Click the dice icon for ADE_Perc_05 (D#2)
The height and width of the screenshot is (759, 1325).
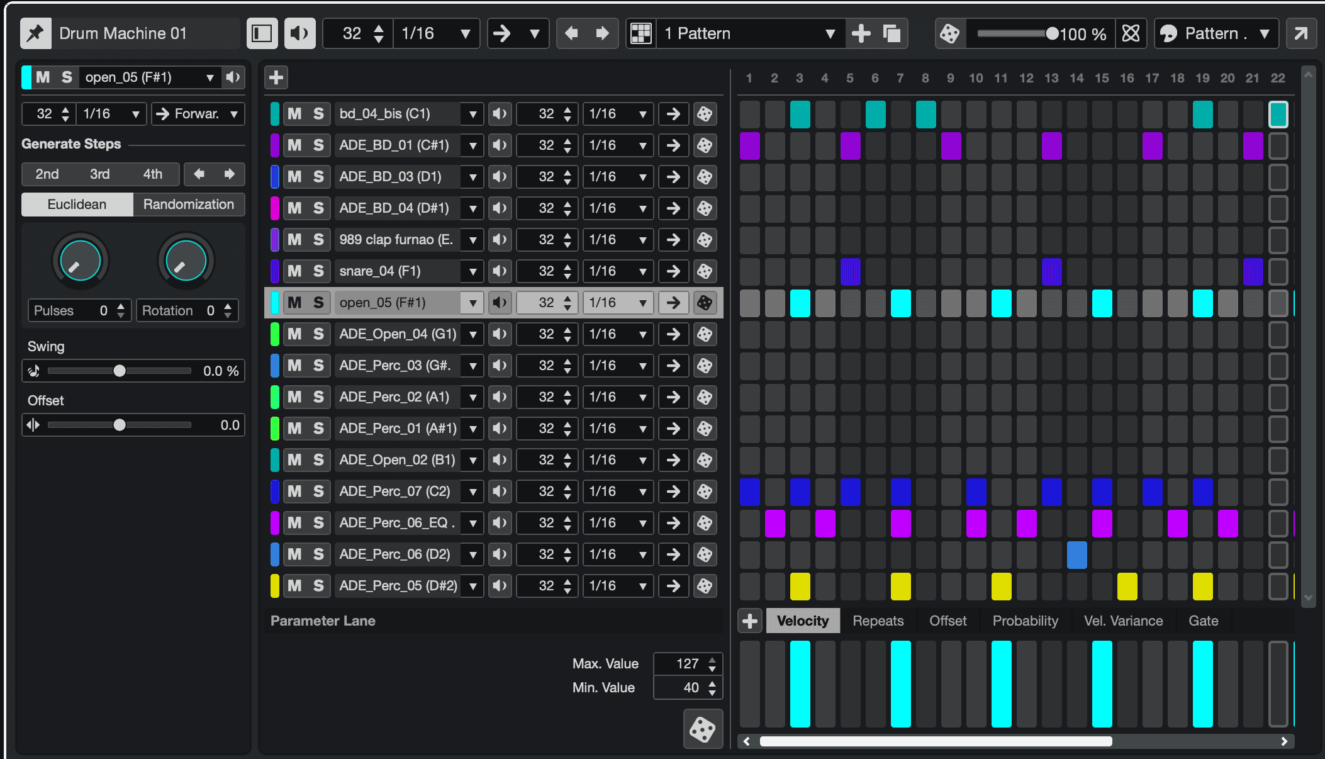(705, 586)
